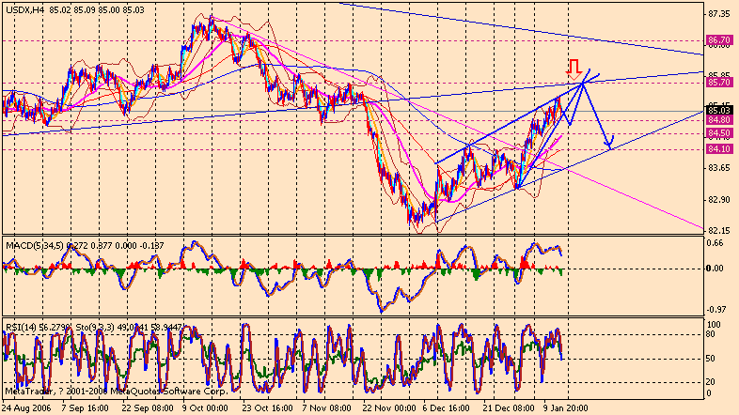Click the 21 Dec 08:00 time label
Screen dimensions: 739x415
pyautogui.click(x=508, y=407)
